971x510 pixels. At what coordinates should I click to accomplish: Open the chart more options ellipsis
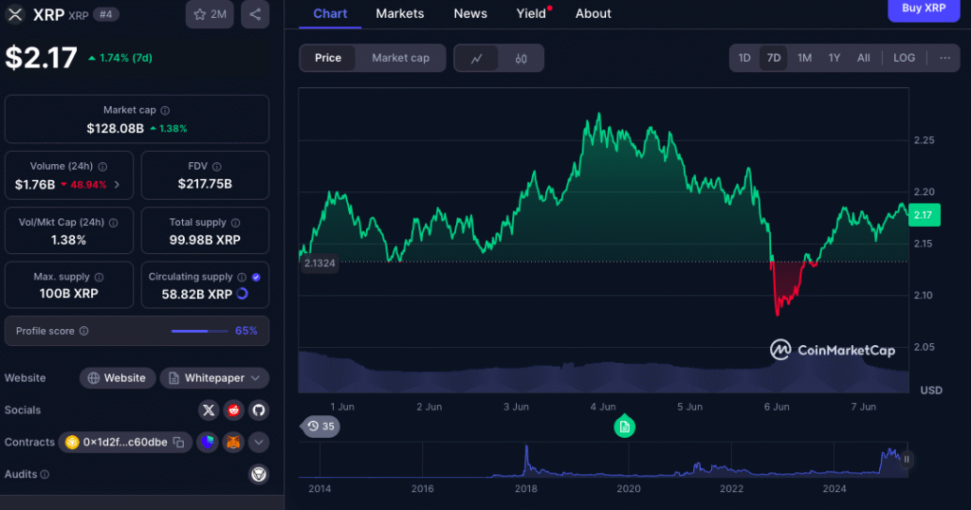(944, 58)
